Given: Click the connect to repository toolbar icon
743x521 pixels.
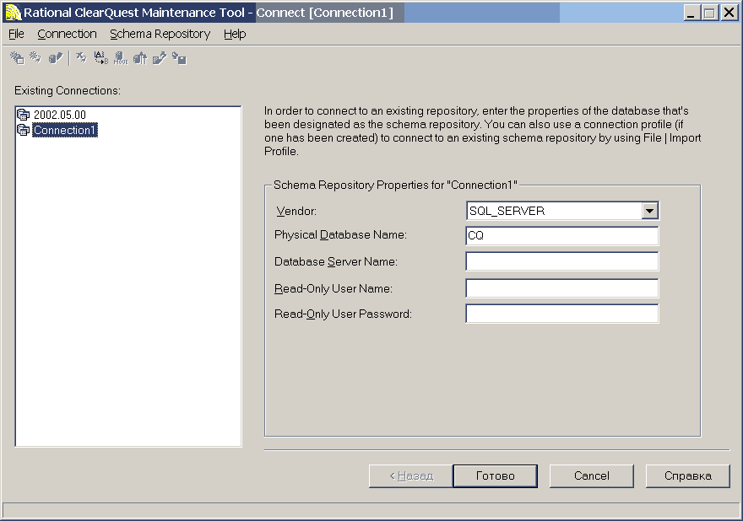Looking at the screenshot, I should tap(35, 57).
